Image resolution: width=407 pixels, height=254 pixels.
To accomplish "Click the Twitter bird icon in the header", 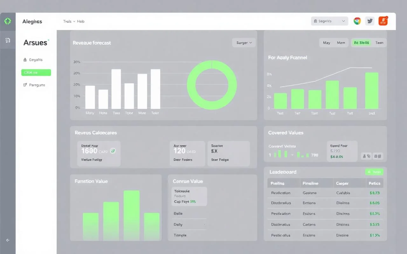I will point(370,21).
